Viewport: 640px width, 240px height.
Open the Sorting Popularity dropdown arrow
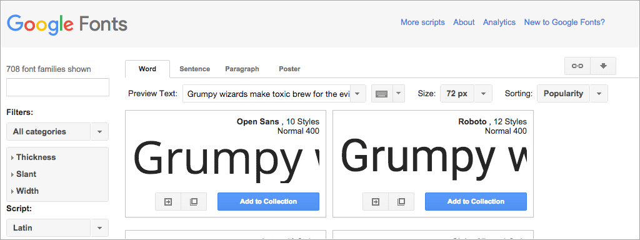[x=599, y=94]
